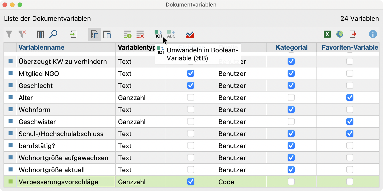The height and width of the screenshot is (191, 383).
Task: Click the magnifying glass search icon
Action: [x=53, y=34]
